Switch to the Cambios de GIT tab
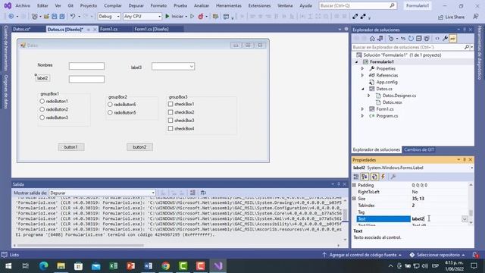This screenshot has height=273, width=485. 419,150
